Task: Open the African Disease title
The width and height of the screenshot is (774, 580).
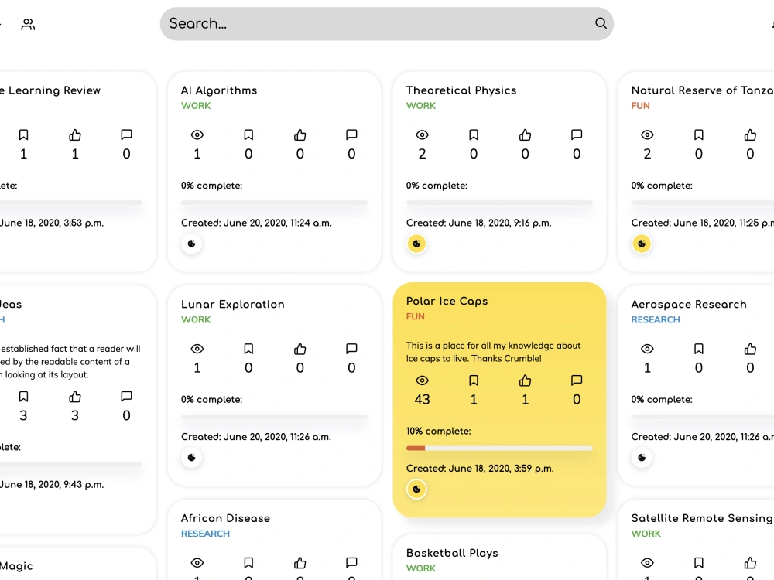Action: point(225,518)
